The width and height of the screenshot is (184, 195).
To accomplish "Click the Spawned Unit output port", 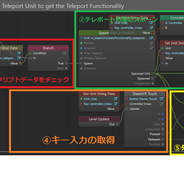I will [153, 73].
